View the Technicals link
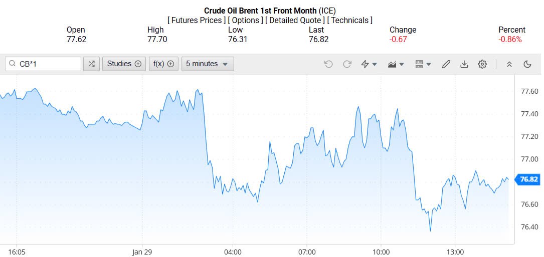This screenshot has height=257, width=544. tap(349, 20)
